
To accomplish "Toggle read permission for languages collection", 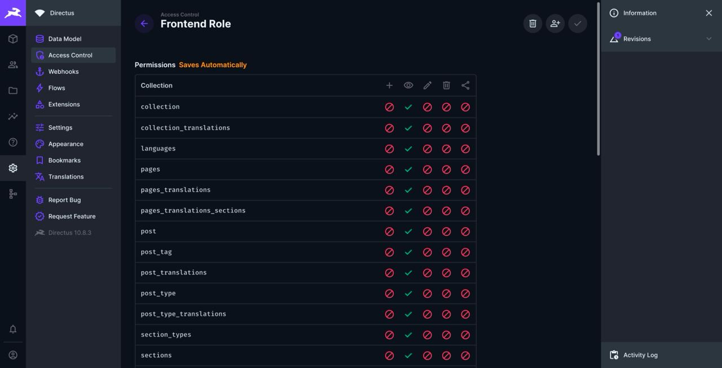I will click(x=408, y=148).
